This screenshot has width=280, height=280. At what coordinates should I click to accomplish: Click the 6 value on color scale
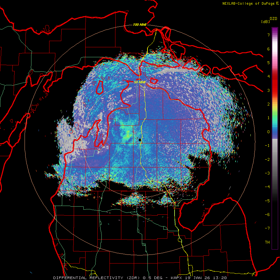(268, 49)
